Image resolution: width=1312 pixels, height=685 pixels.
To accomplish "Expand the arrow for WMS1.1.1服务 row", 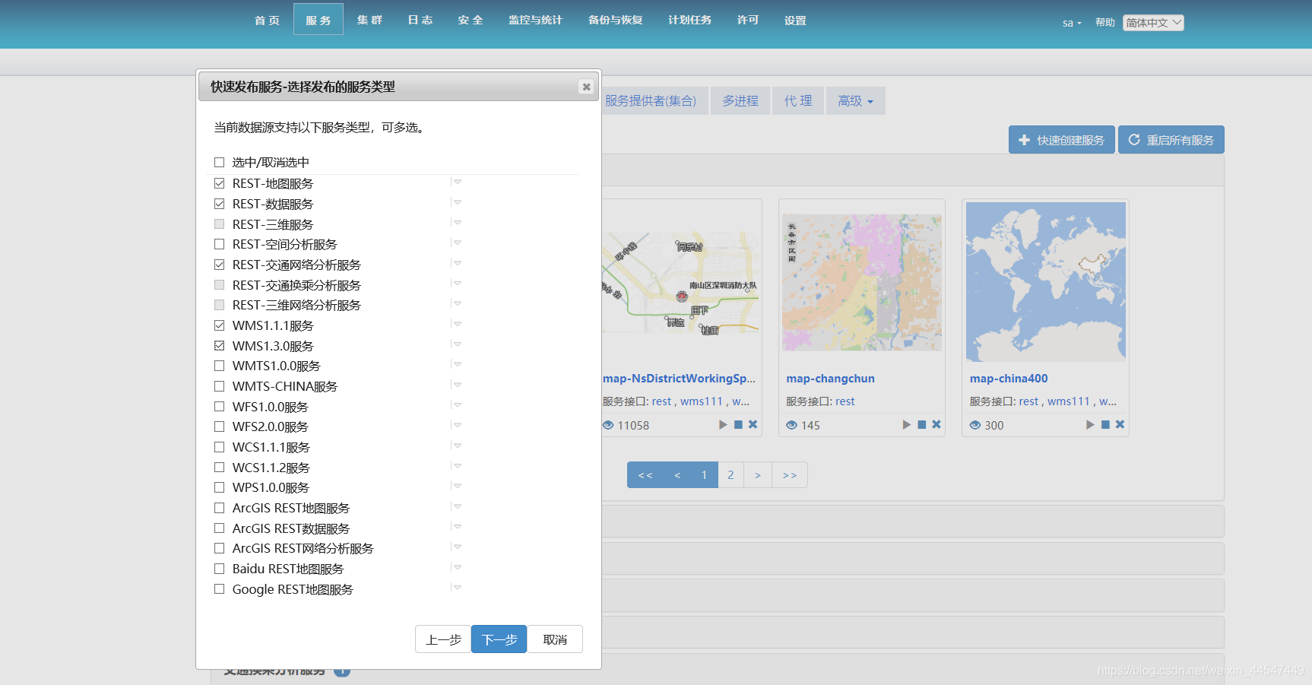I will tap(458, 324).
